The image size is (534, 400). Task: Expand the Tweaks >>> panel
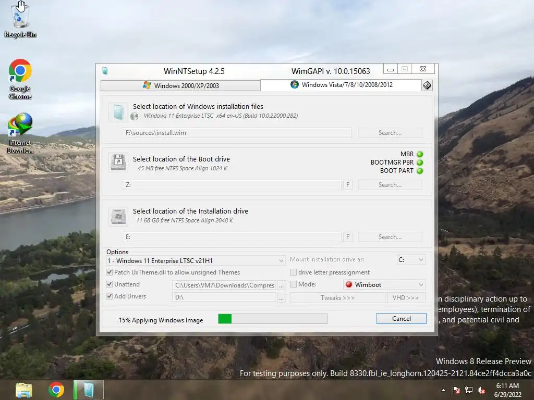click(x=337, y=297)
